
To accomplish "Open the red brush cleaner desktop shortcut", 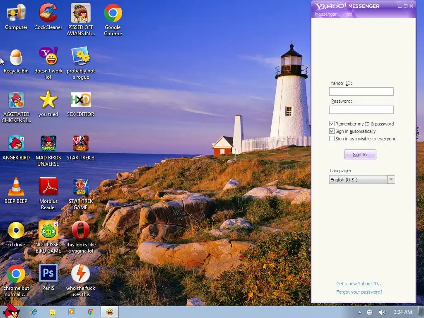I will 48,17.
